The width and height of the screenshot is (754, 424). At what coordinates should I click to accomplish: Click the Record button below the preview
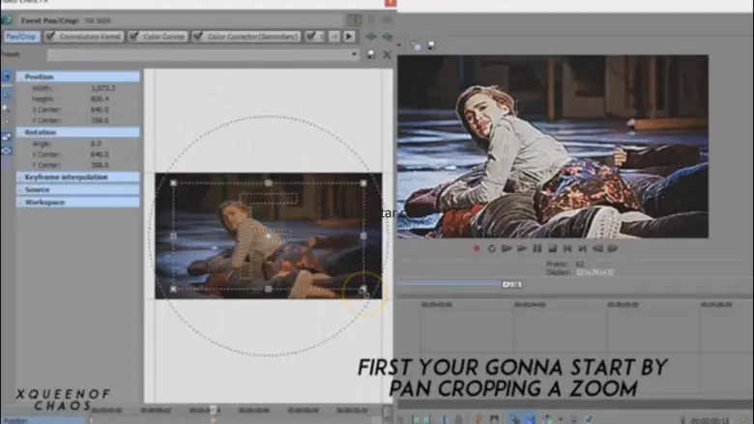477,248
